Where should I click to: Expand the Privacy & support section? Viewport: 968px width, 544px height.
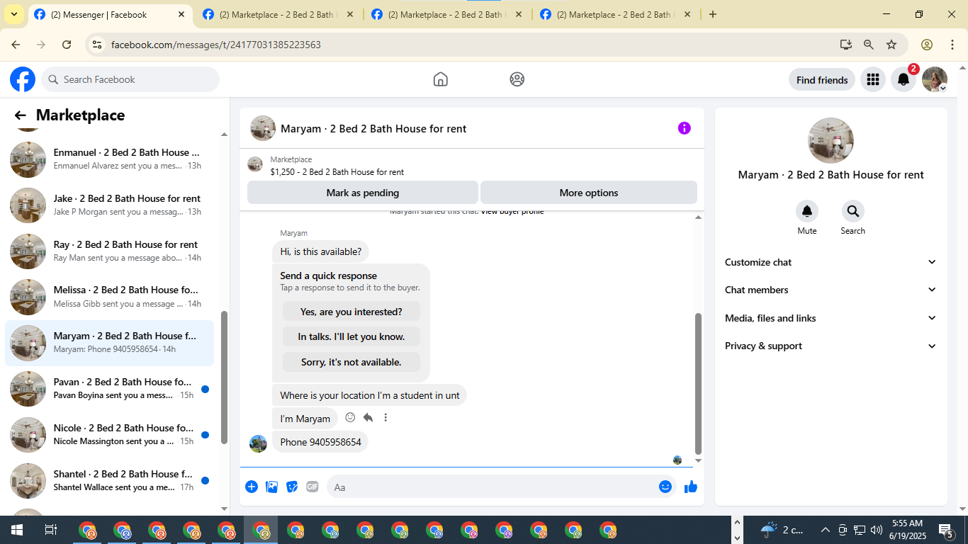831,346
